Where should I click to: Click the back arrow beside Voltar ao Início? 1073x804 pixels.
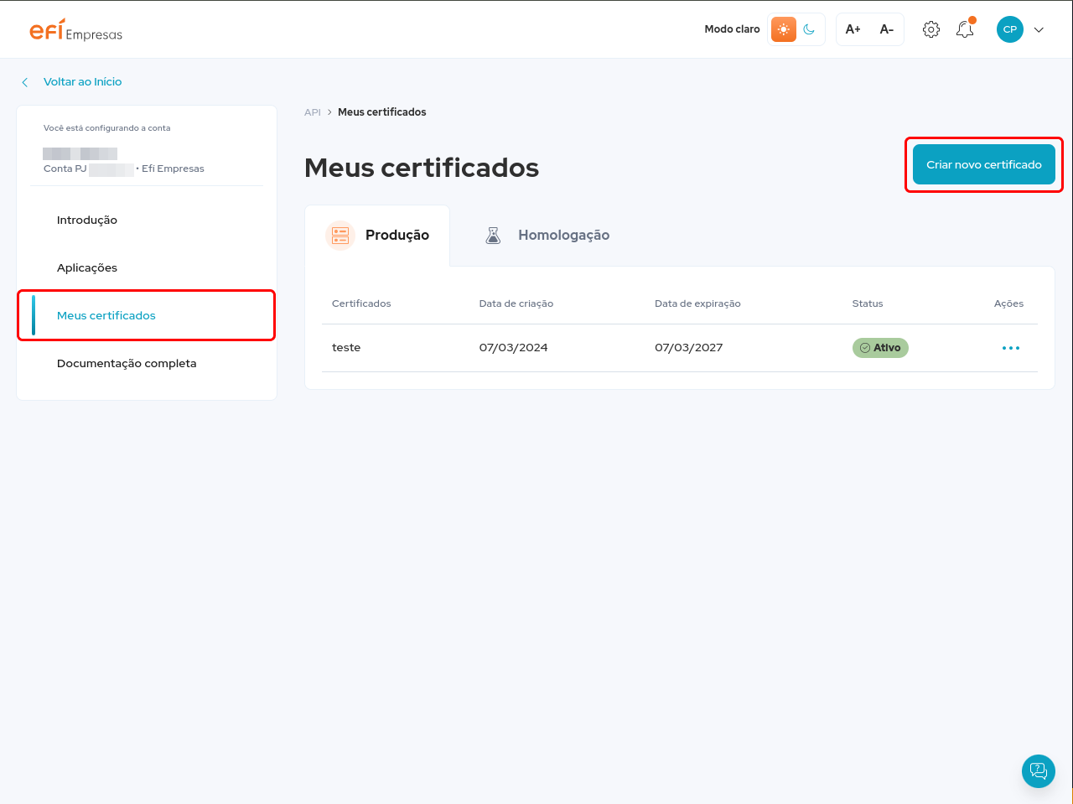[x=25, y=82]
